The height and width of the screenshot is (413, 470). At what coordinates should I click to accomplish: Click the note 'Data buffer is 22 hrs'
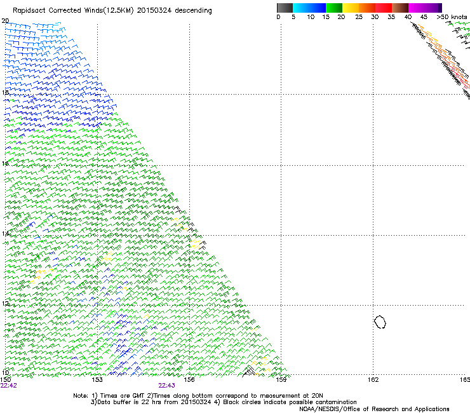tap(130, 402)
